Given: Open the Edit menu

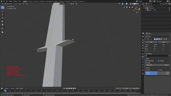Looking at the screenshot, I should [x=7, y=1].
